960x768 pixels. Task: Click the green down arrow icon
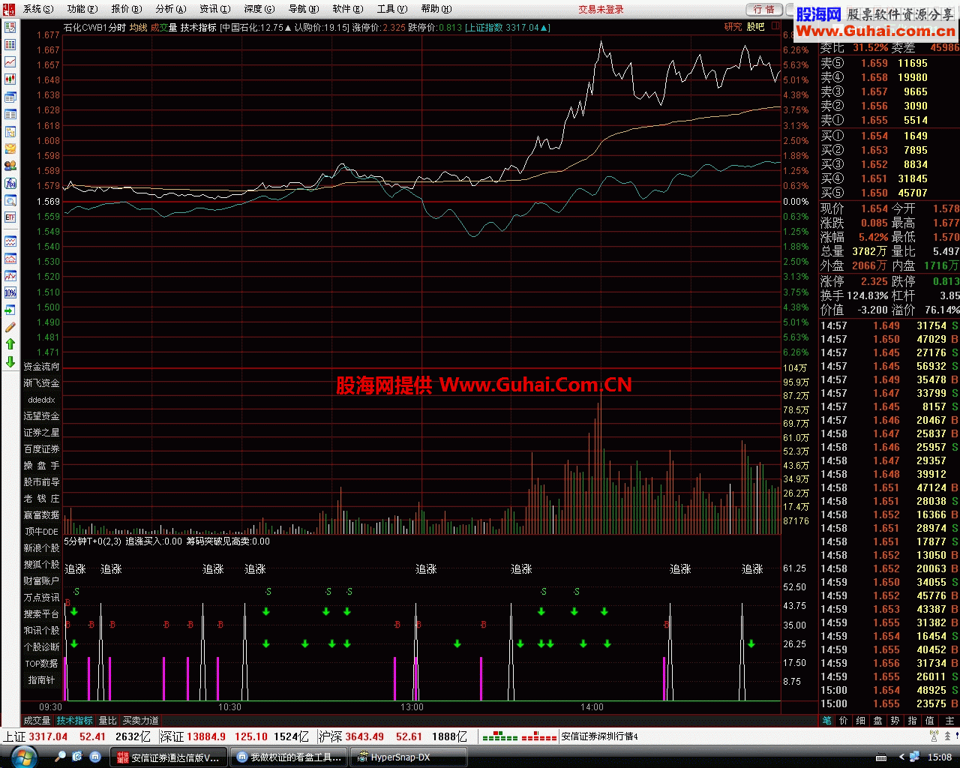(10, 361)
